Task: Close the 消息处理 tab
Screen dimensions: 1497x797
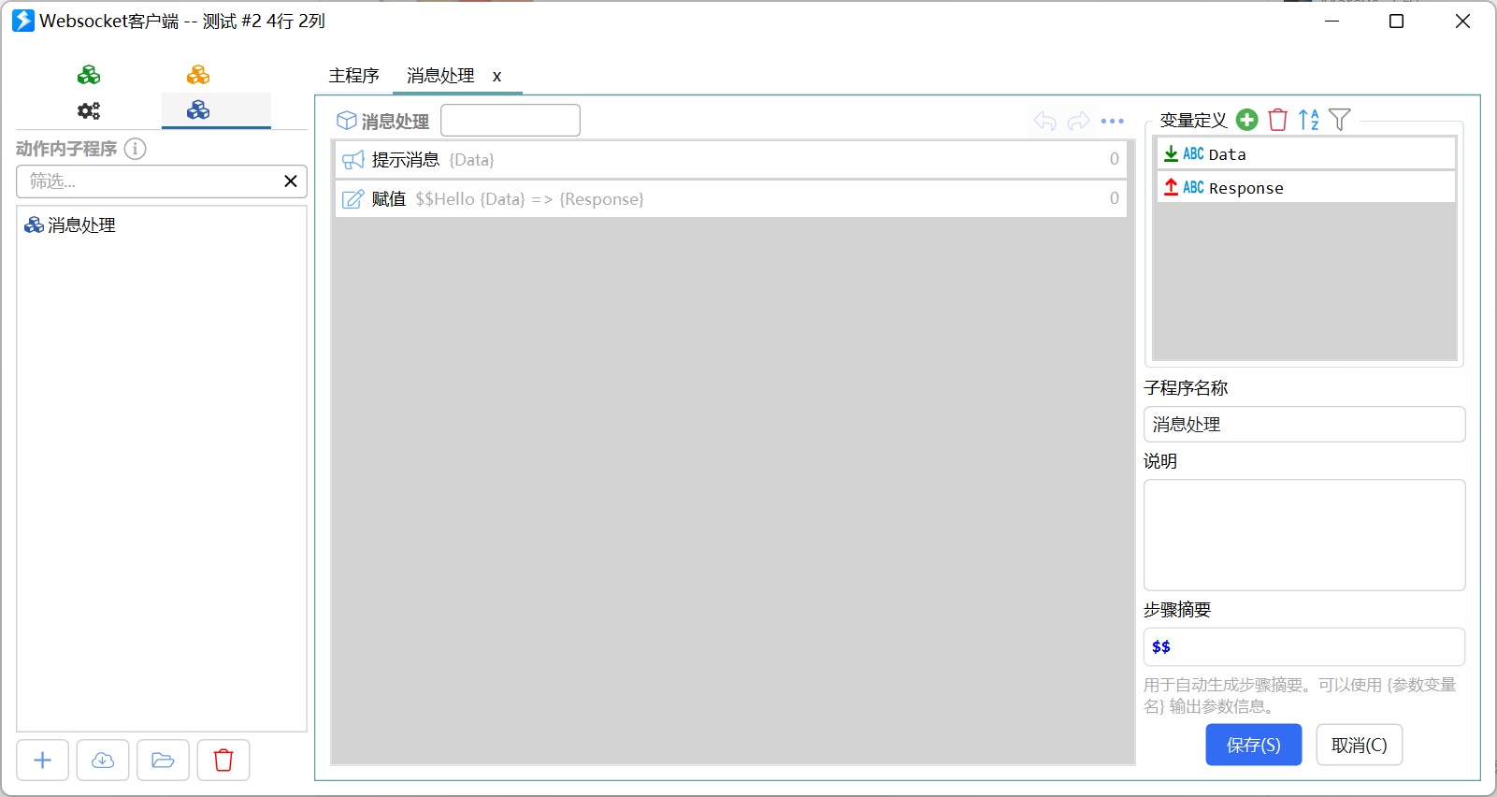Action: pos(497,77)
